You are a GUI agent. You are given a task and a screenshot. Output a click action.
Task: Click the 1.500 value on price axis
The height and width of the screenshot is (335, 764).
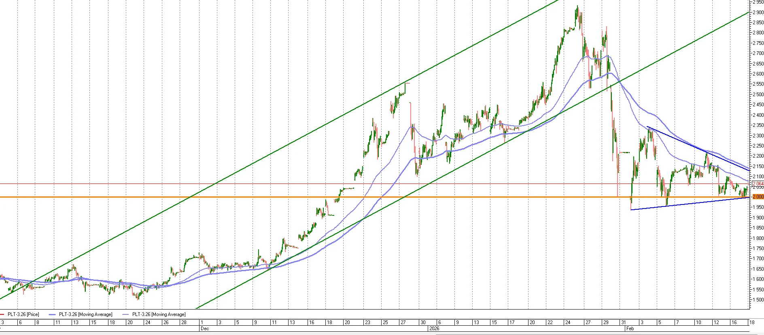(758, 299)
